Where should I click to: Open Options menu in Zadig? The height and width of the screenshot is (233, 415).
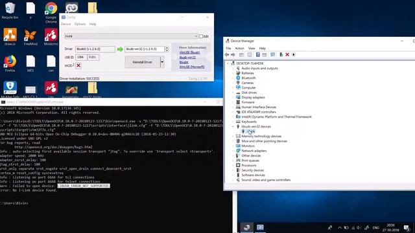[x=80, y=24]
